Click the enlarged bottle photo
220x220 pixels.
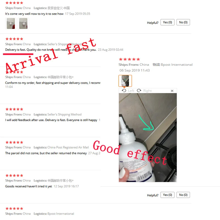click(148, 138)
